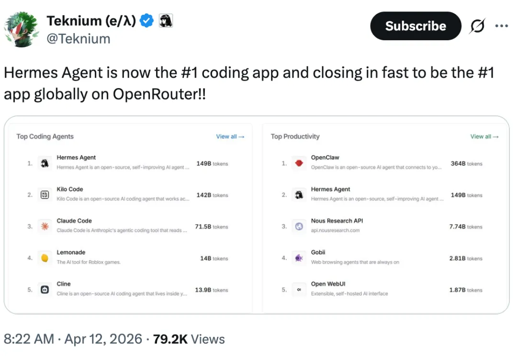
Task: Click the Cline app icon
Action: [45, 290]
